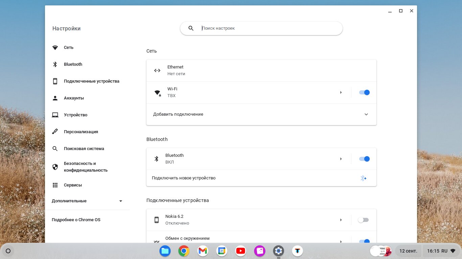The image size is (462, 259).
Task: Click the Аккаунты person icon
Action: (x=55, y=98)
